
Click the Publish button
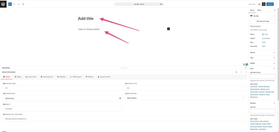(x=270, y=4)
